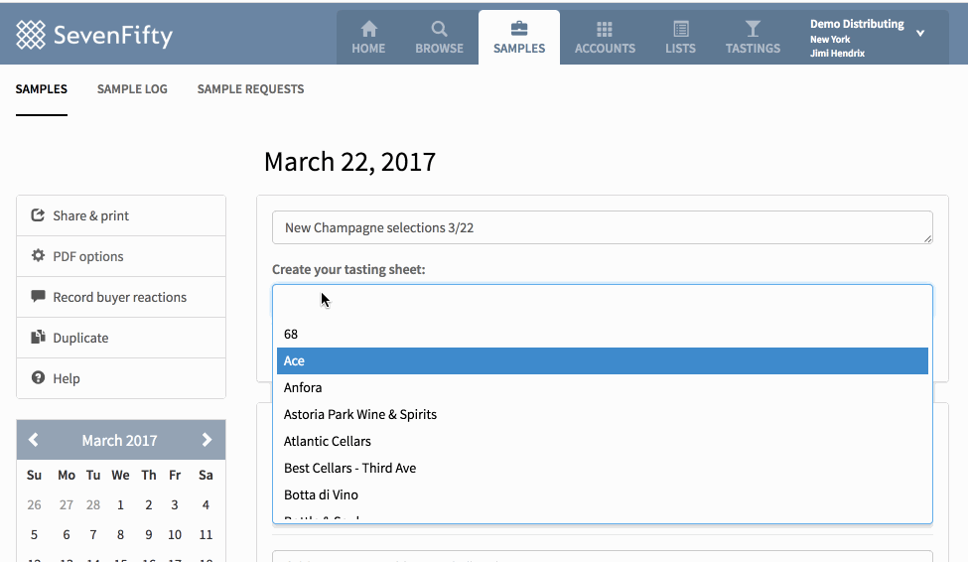Screen dimensions: 968x562
Task: Pick Anfora from the dropdown list
Action: (602, 388)
